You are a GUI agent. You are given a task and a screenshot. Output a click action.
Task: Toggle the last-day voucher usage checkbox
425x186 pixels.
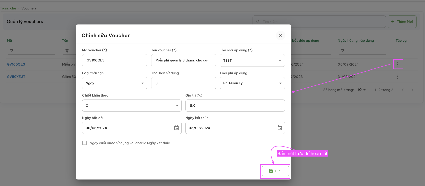point(84,143)
